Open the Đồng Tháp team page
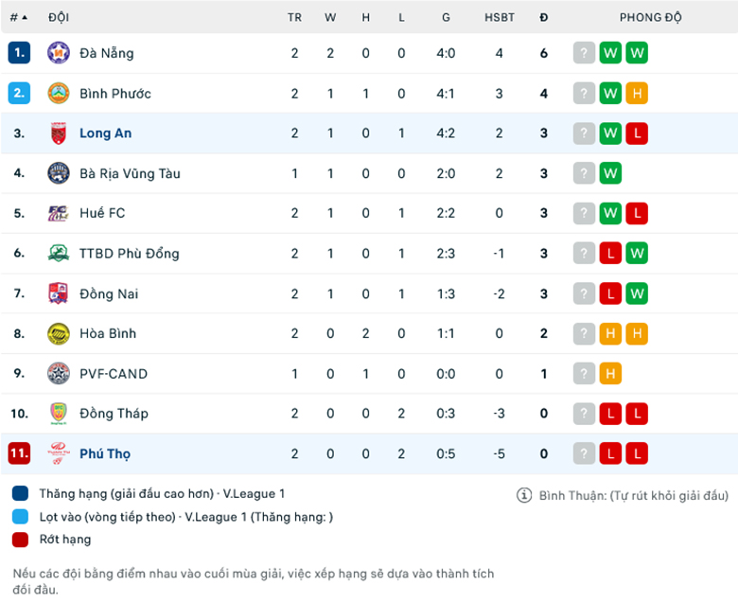The width and height of the screenshot is (738, 603). pyautogui.click(x=114, y=414)
